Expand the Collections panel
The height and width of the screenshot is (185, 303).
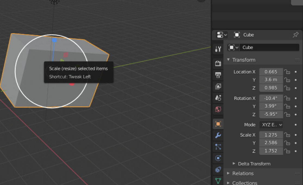tap(228, 183)
